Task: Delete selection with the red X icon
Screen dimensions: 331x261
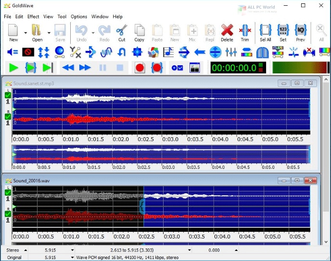Action: click(x=227, y=33)
